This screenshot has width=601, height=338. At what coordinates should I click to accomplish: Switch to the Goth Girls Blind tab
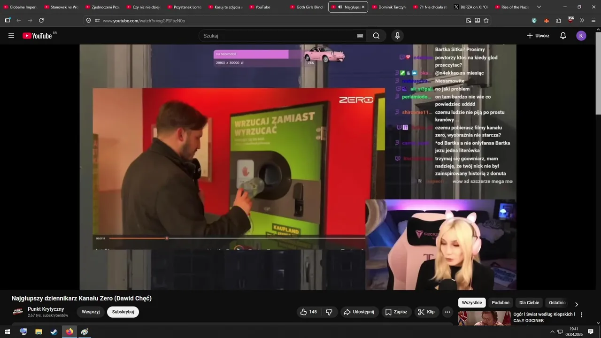307,7
